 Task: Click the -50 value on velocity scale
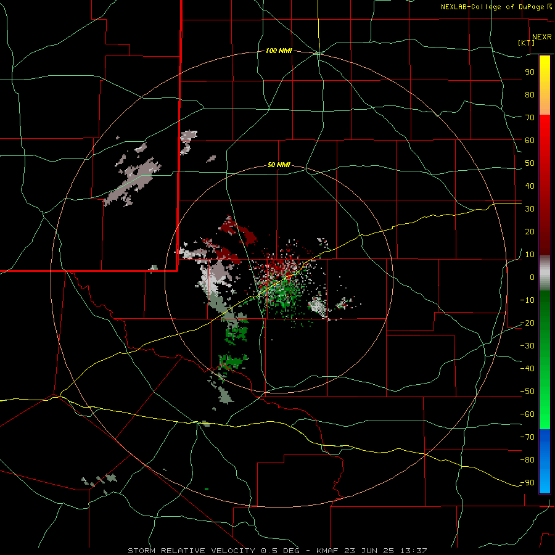click(x=527, y=392)
